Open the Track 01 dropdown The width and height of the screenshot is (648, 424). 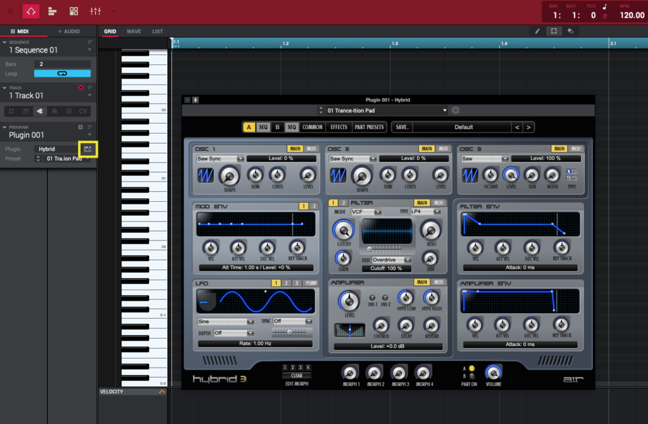point(90,96)
